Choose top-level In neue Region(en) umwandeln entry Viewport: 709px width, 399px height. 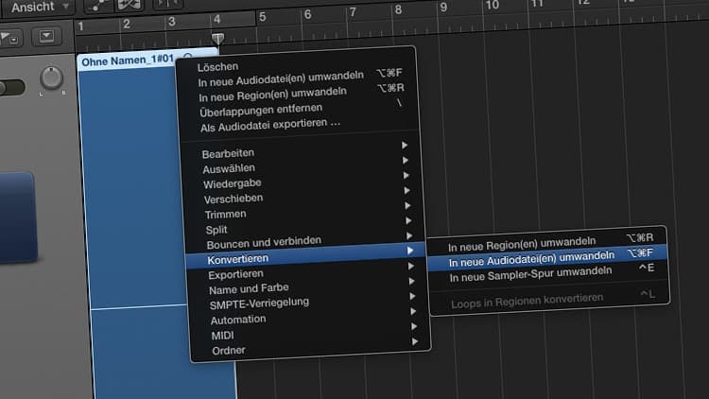(272, 95)
